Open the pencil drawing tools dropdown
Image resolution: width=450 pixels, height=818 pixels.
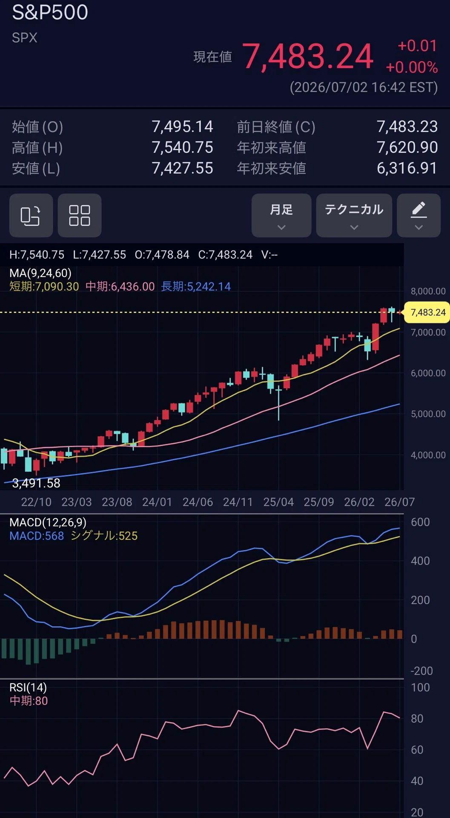pyautogui.click(x=419, y=215)
